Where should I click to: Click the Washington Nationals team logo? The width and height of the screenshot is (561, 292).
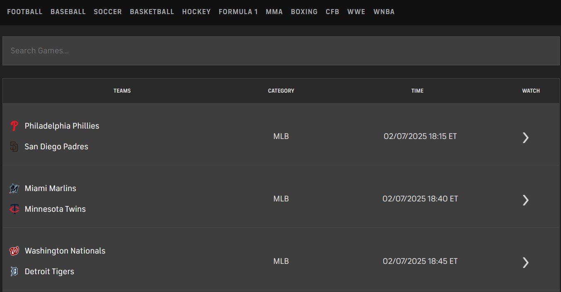coord(14,251)
